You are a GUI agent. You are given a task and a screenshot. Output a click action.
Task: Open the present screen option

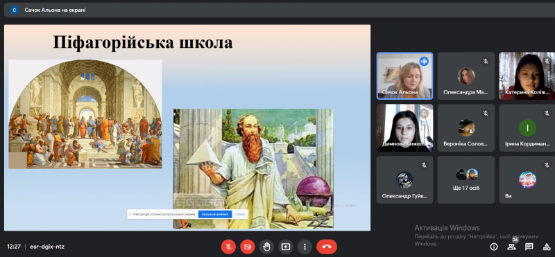pos(286,247)
